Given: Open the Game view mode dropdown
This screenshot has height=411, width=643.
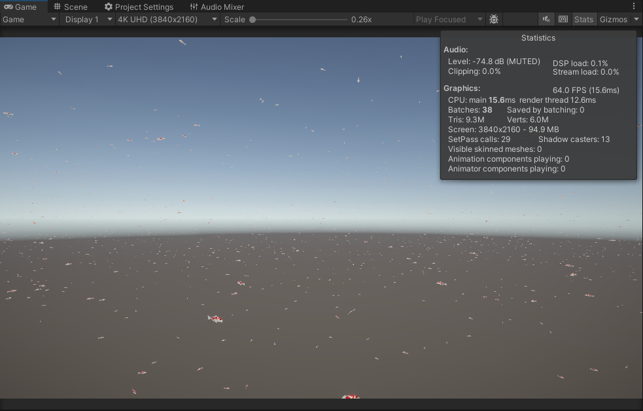Looking at the screenshot, I should point(29,19).
